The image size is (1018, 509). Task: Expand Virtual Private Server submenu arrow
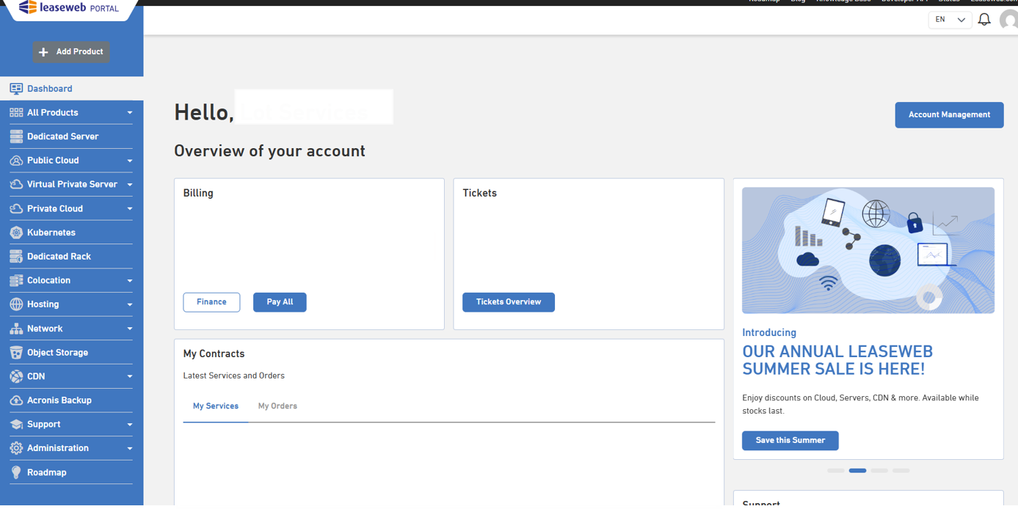(x=130, y=185)
